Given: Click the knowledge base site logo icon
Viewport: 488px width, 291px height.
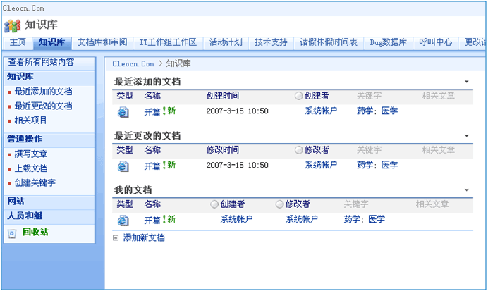Looking at the screenshot, I should pos(13,26).
